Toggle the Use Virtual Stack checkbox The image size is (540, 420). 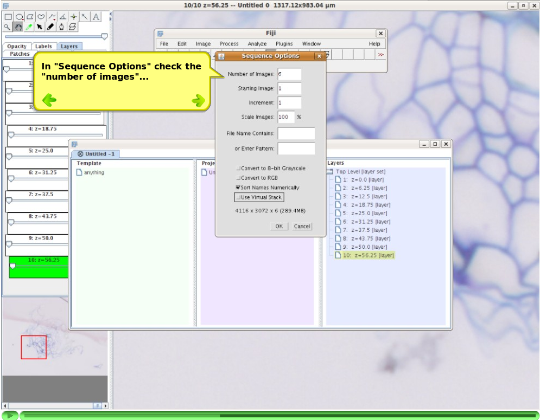pos(238,197)
